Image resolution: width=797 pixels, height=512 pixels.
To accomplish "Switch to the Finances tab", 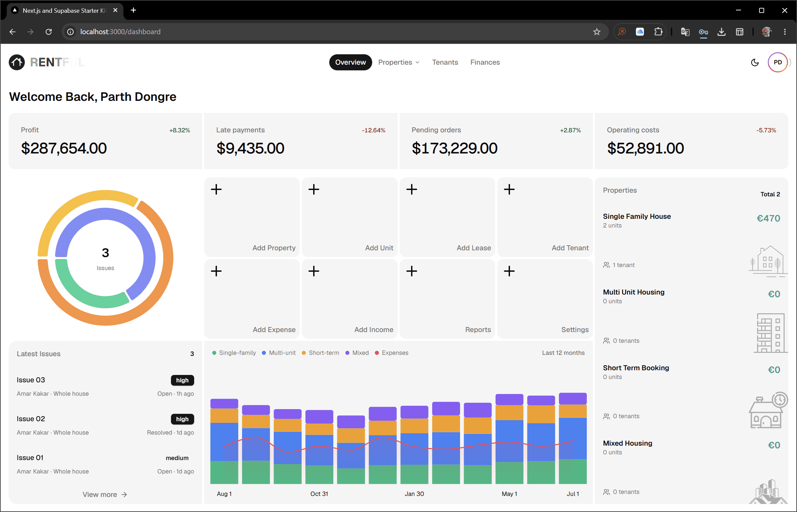I will pyautogui.click(x=485, y=62).
